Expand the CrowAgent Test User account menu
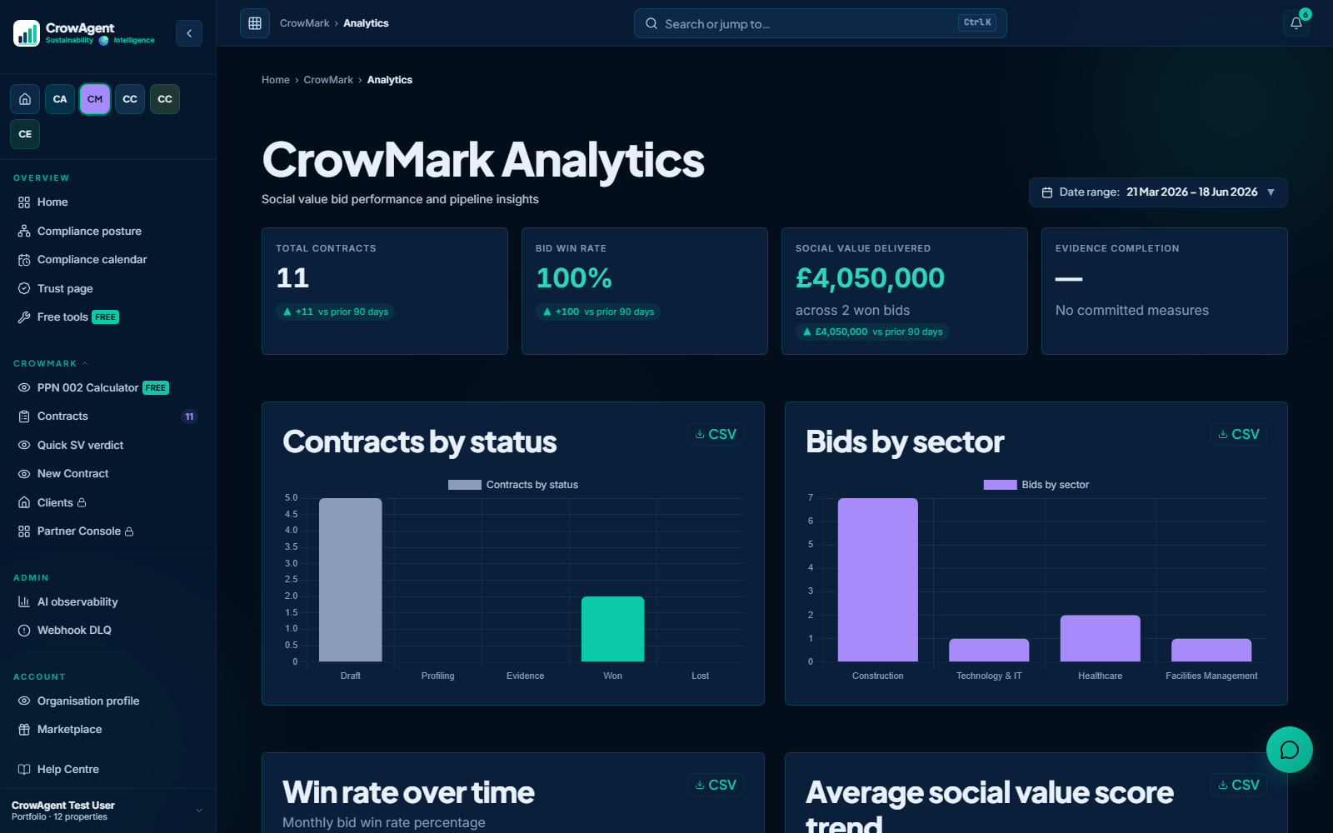This screenshot has width=1333, height=833. tap(107, 811)
